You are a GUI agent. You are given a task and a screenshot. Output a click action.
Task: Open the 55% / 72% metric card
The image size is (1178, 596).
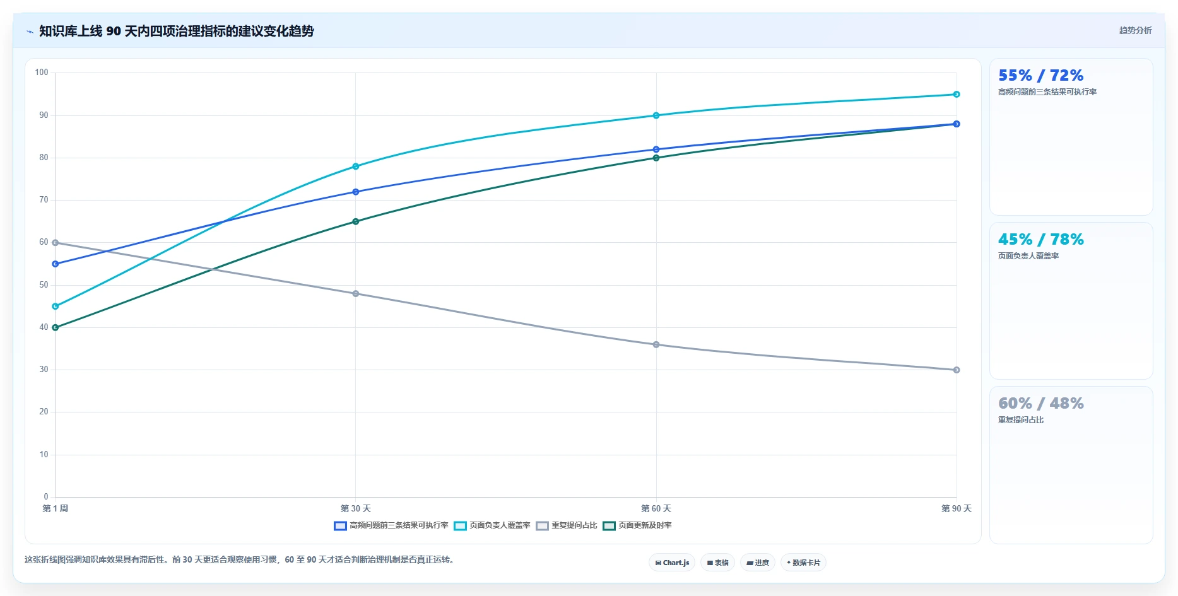point(1071,137)
